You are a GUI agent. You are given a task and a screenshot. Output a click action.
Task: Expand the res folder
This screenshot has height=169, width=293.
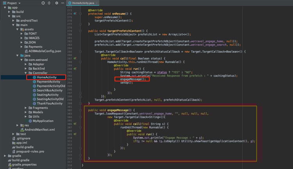click(x=17, y=125)
